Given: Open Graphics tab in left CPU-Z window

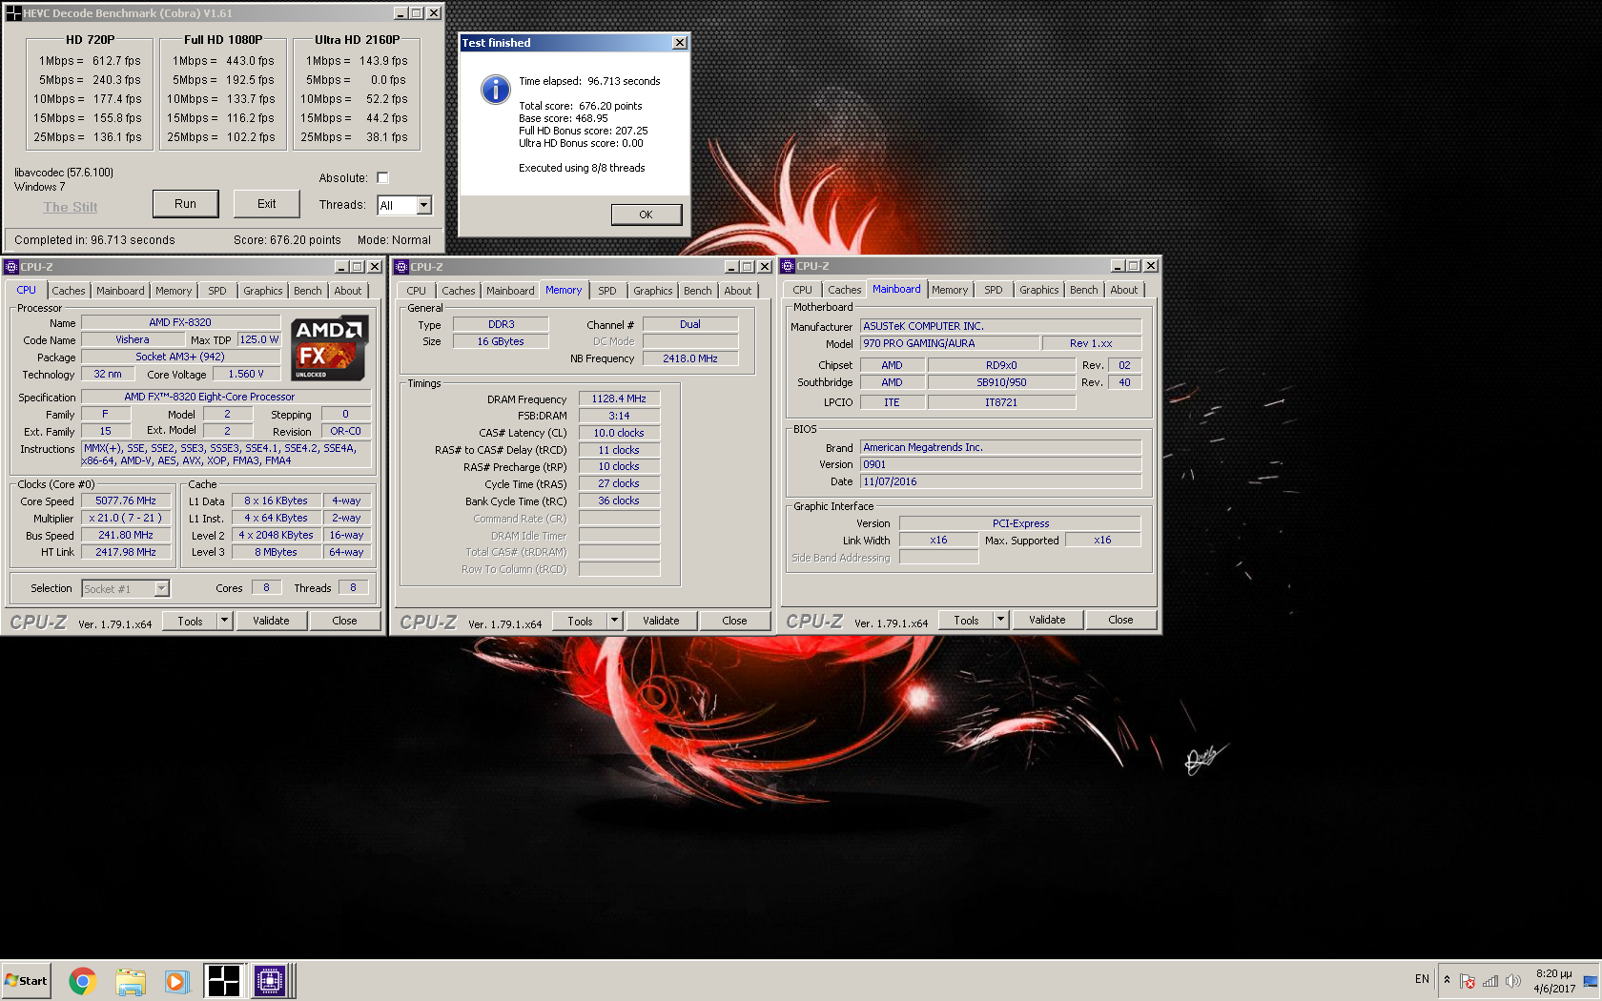Looking at the screenshot, I should [x=263, y=291].
